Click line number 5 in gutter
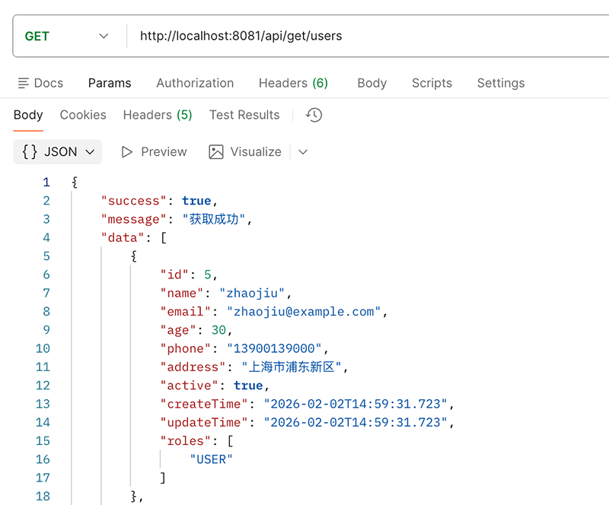This screenshot has height=505, width=609. point(46,256)
